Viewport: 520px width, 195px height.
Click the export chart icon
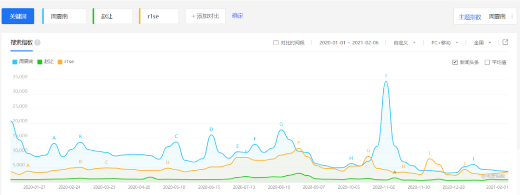(505, 42)
